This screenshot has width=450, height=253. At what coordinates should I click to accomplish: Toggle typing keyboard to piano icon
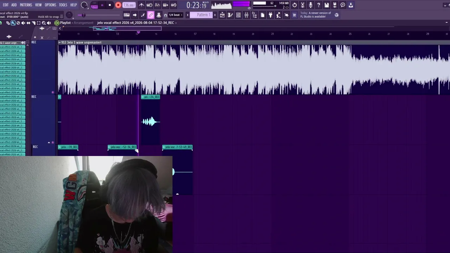tap(127, 15)
